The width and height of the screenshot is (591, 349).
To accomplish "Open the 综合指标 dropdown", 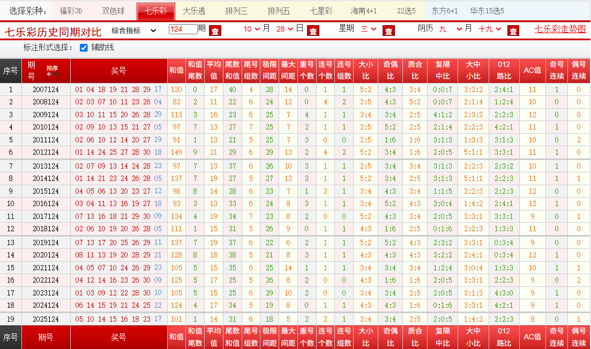I will pyautogui.click(x=134, y=31).
